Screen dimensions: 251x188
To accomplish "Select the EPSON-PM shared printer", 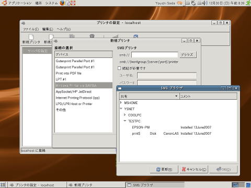I will (178, 127).
